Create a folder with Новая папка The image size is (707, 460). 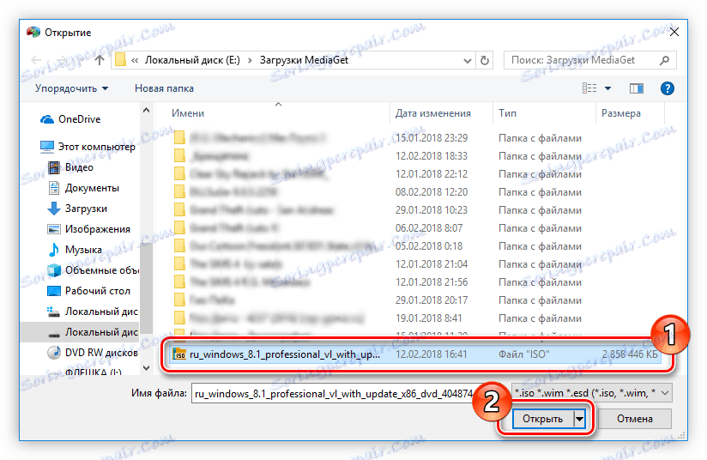(x=164, y=88)
